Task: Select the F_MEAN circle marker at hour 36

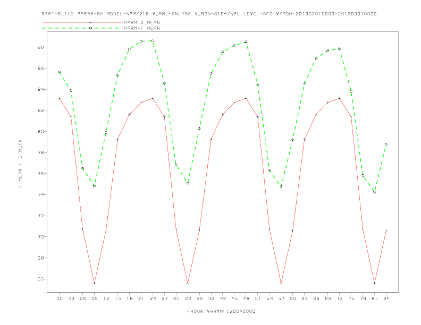Action: [199, 129]
